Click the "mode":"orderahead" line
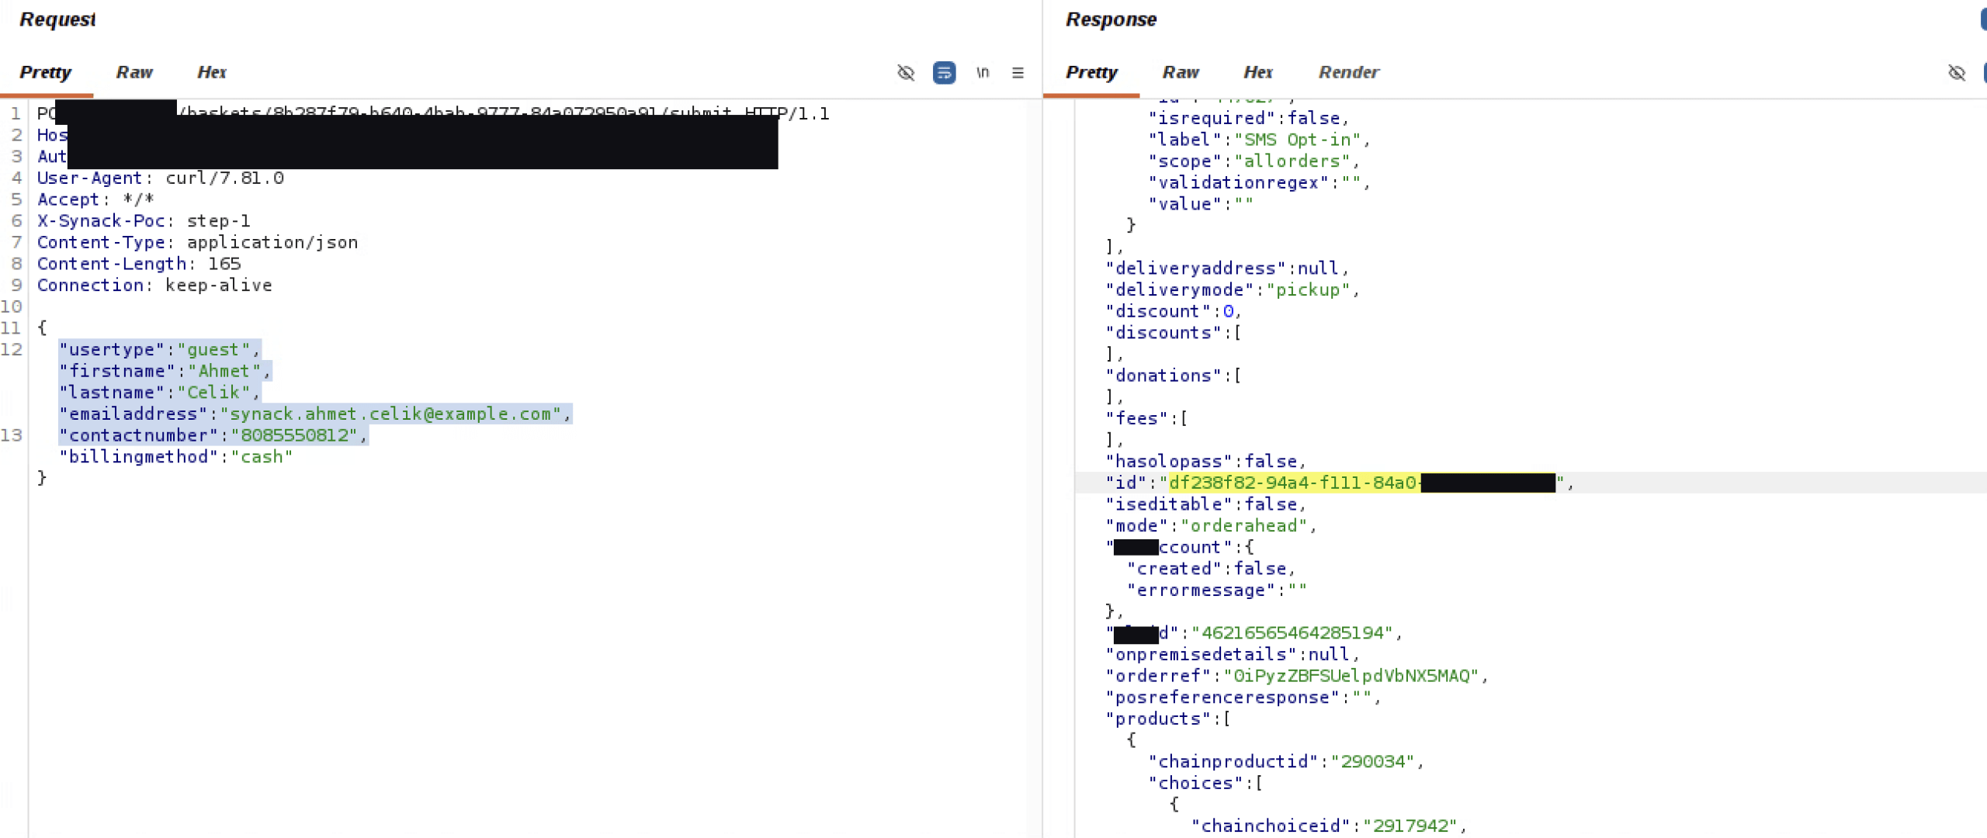Viewport: 1987px width, 838px height. [1211, 526]
